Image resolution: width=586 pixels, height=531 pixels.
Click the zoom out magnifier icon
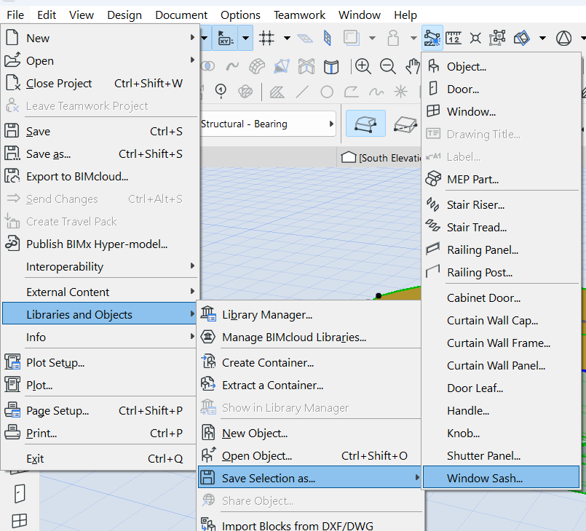(387, 67)
